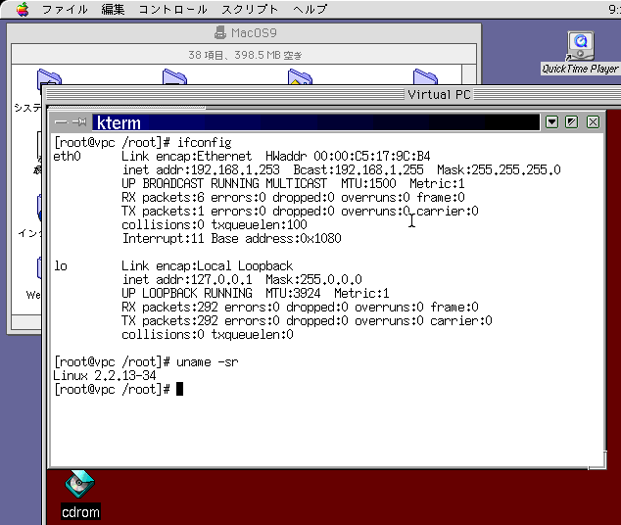Viewport: 621px width, 525px height.
Task: Click the eth0 interface name
Action: point(67,156)
